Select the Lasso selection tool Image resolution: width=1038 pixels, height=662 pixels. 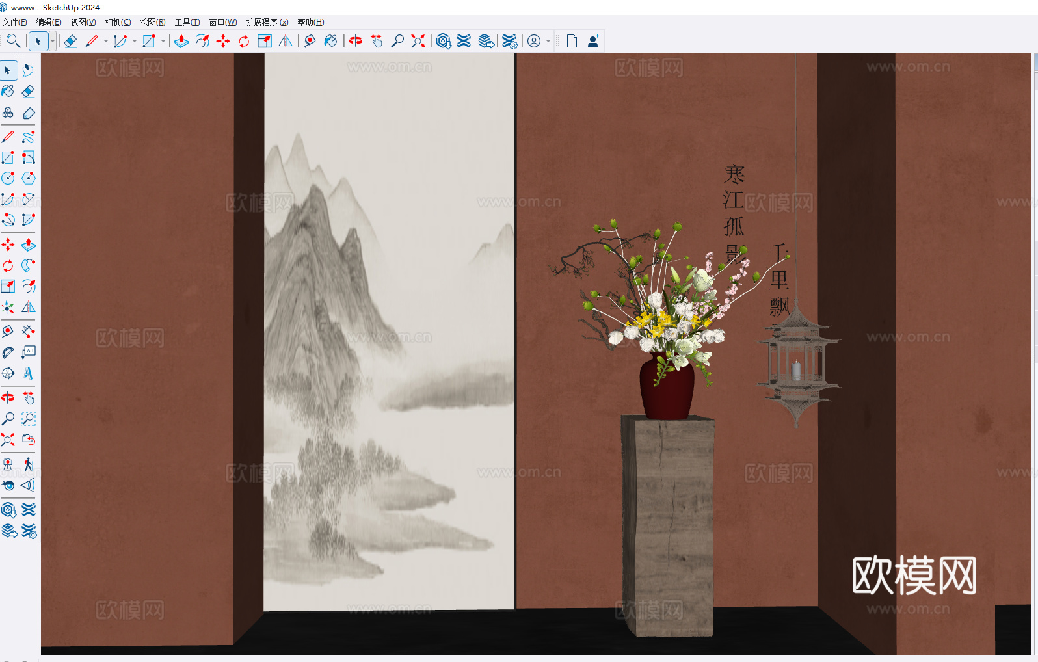[x=28, y=70]
